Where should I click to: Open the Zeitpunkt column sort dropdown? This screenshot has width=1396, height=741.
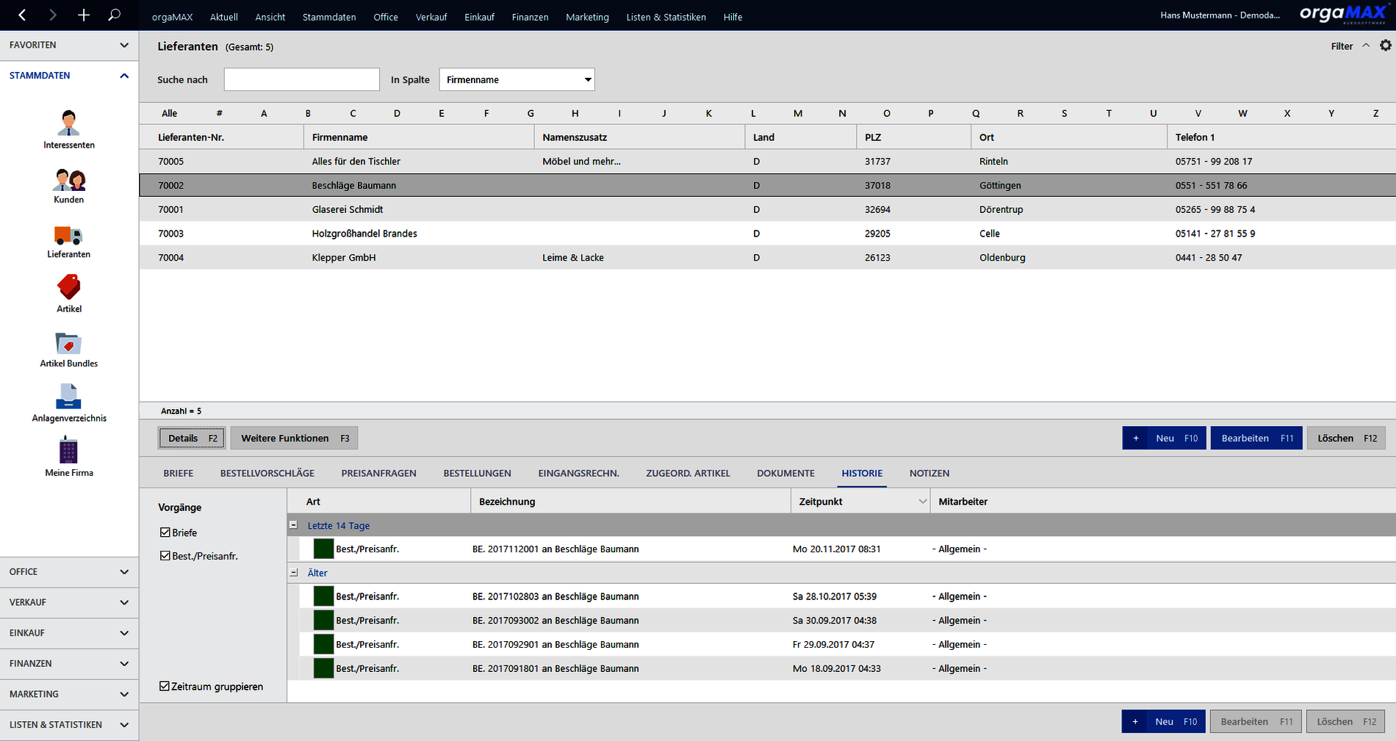[922, 502]
